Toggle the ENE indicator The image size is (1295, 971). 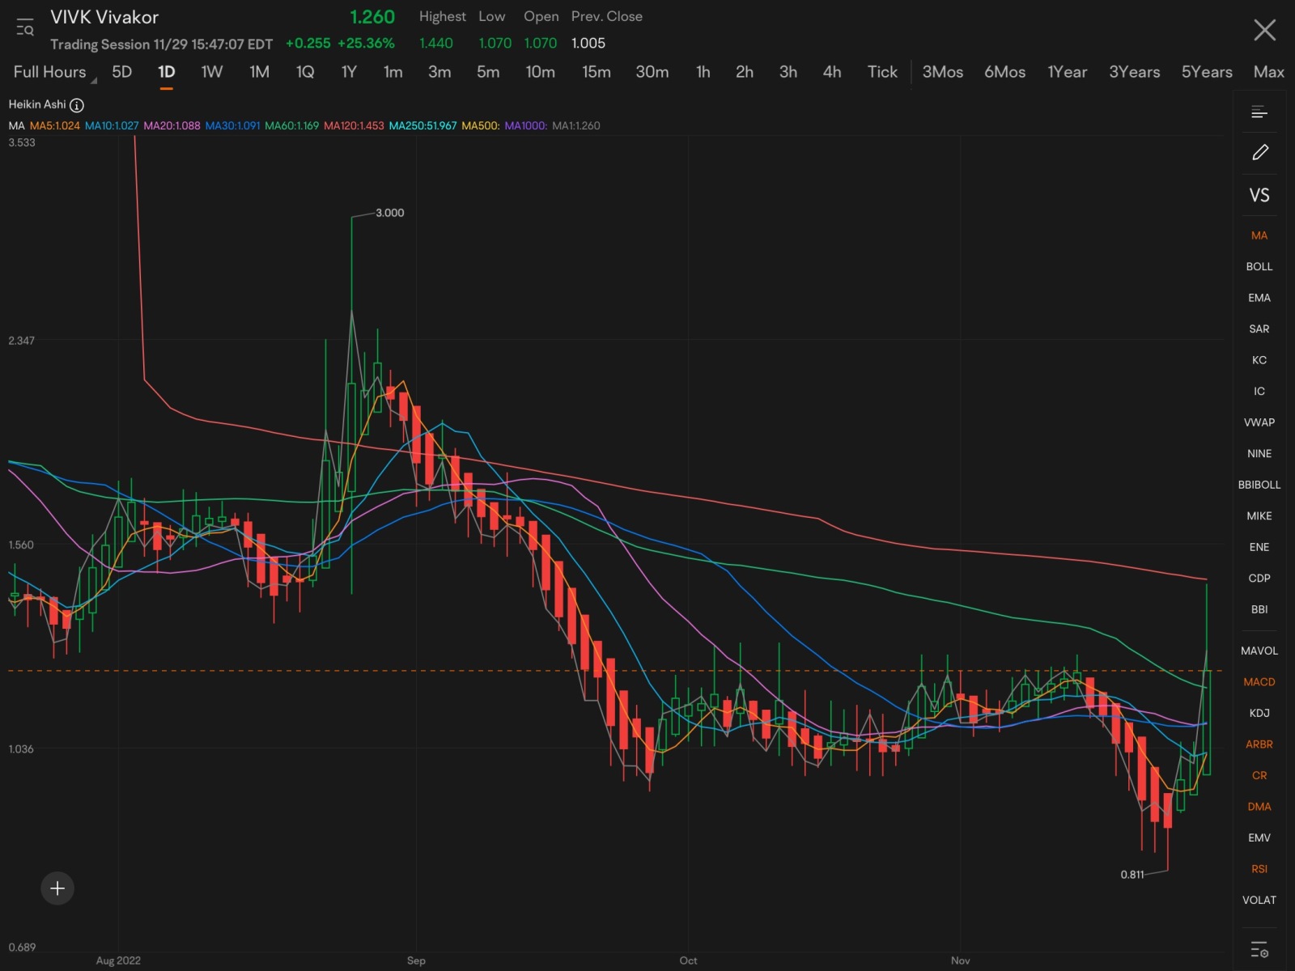tap(1259, 547)
